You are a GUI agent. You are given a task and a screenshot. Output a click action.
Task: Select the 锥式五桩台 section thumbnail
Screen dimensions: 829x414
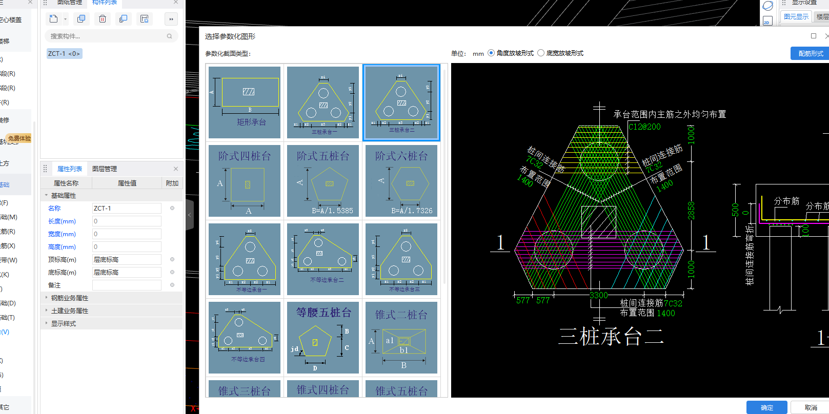401,388
